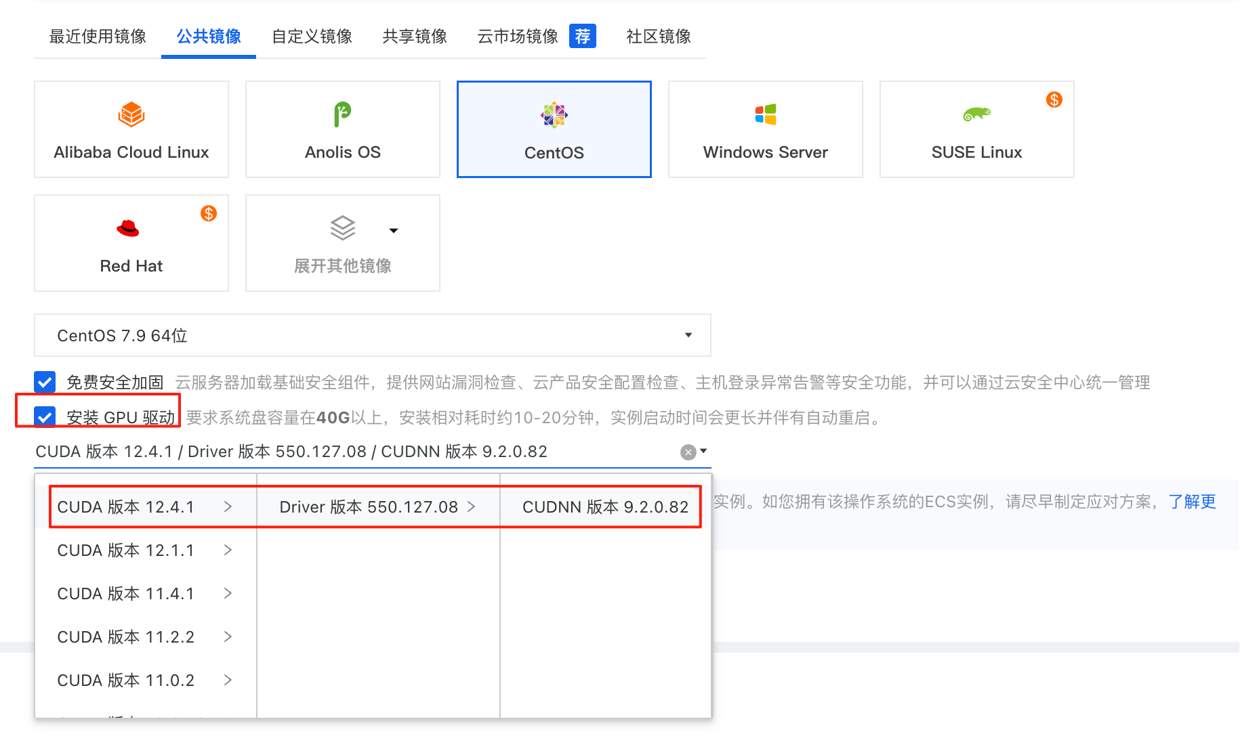1240x734 pixels.
Task: Expand CUDA 版本 11.4.1 option
Action: tap(146, 594)
